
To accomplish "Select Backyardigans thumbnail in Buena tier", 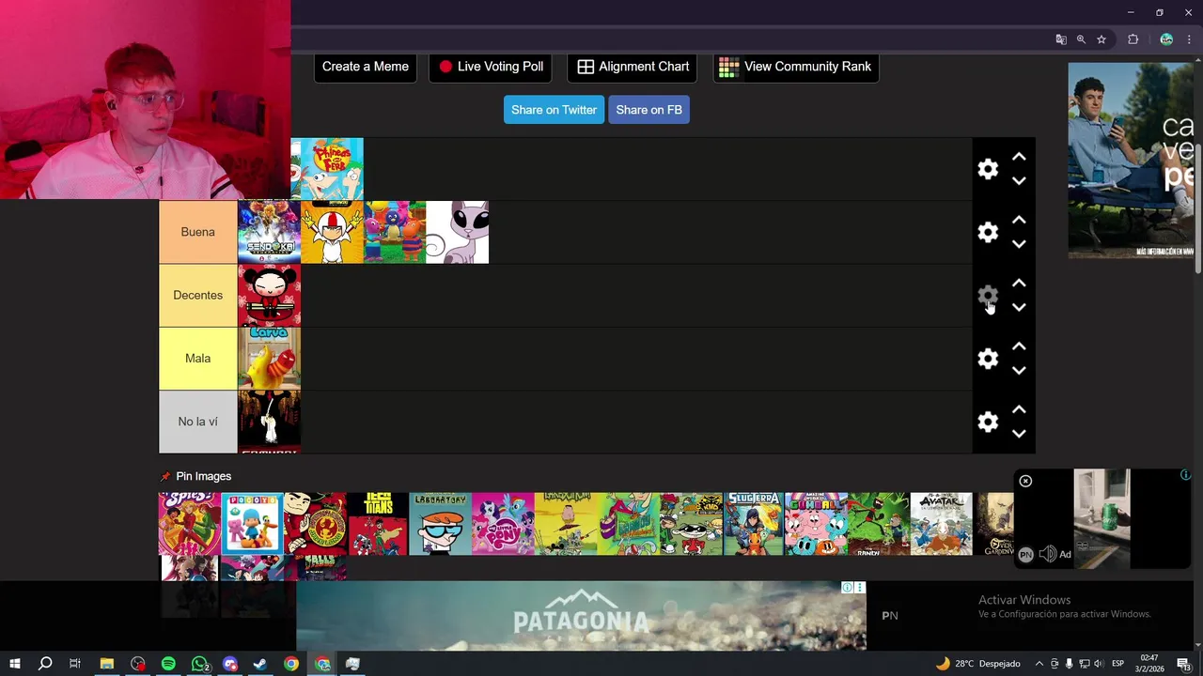I will pos(395,232).
